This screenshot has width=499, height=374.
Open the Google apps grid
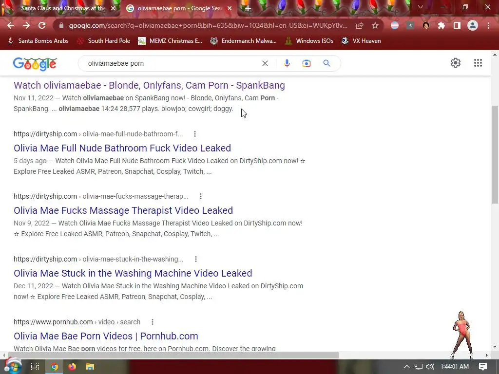(x=478, y=63)
